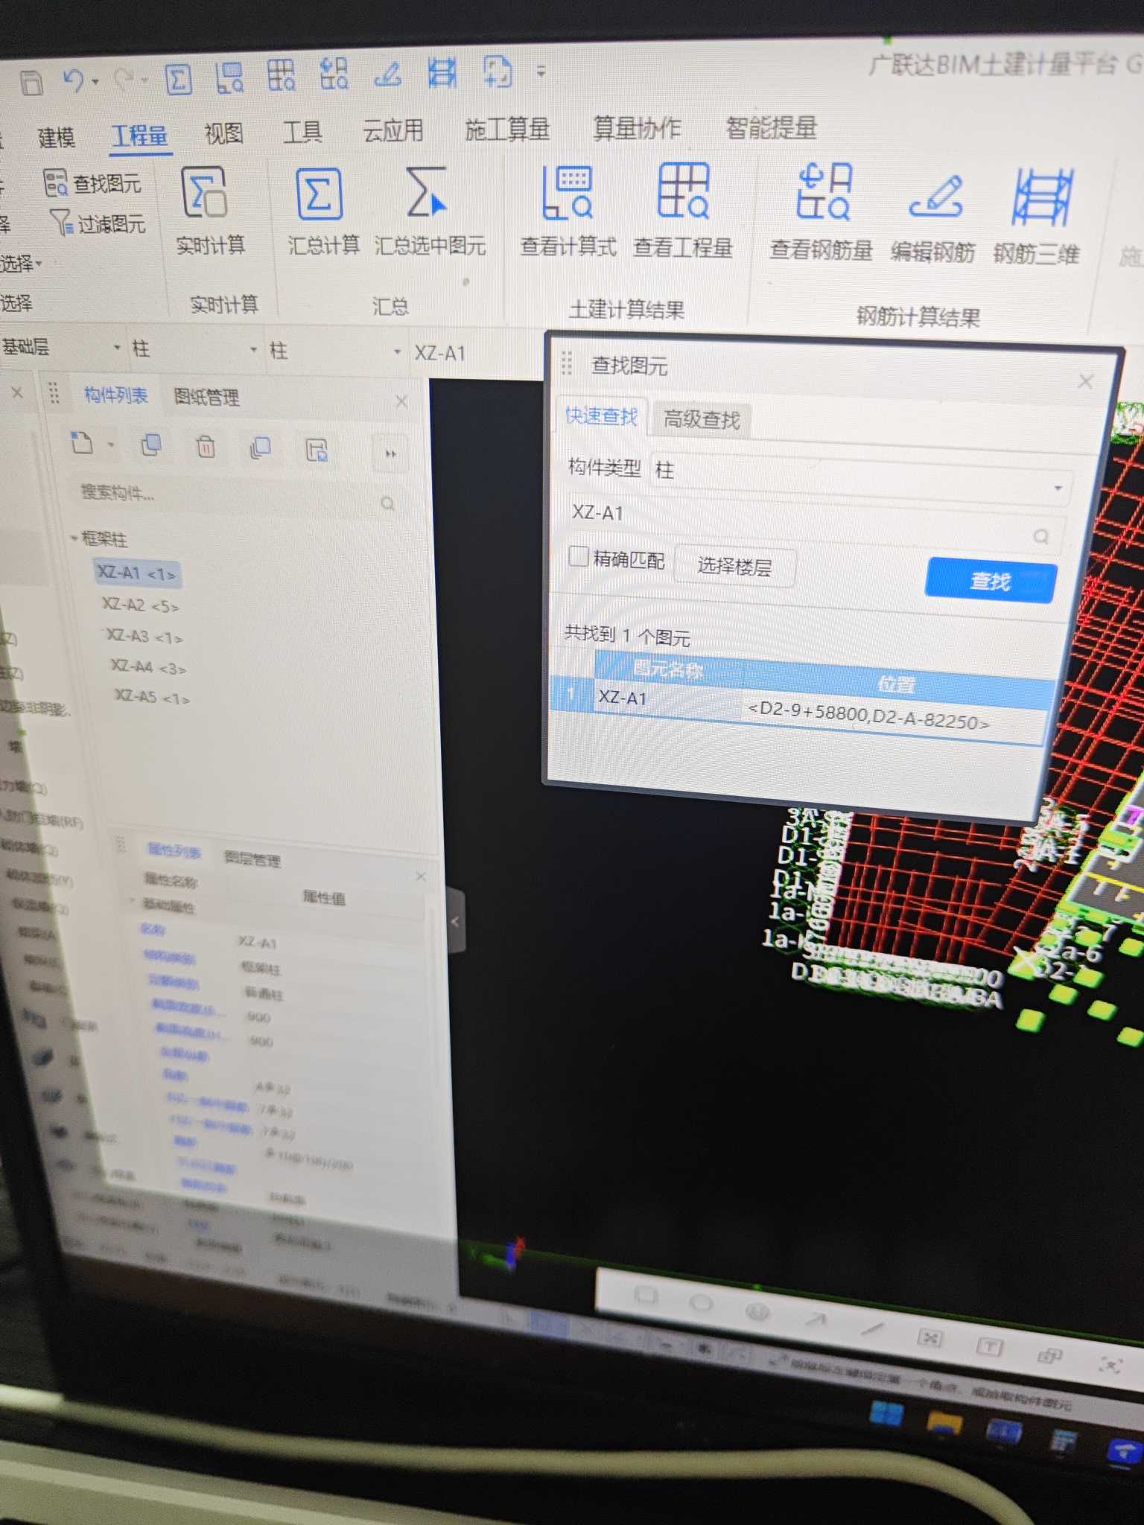Close the 构件列表 panel
The image size is (1144, 1525).
point(401,401)
